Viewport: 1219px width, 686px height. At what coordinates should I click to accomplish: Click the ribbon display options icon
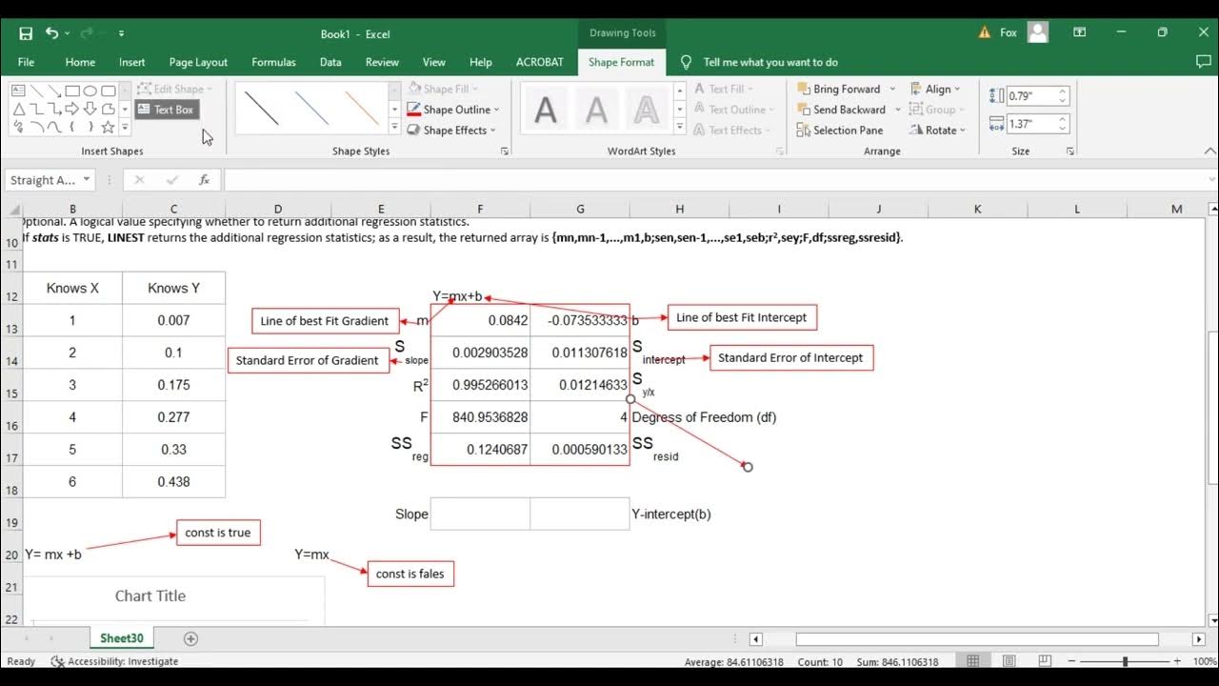pos(1080,32)
